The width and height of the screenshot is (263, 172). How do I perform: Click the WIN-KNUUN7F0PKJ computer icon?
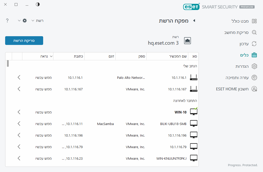point(194,158)
